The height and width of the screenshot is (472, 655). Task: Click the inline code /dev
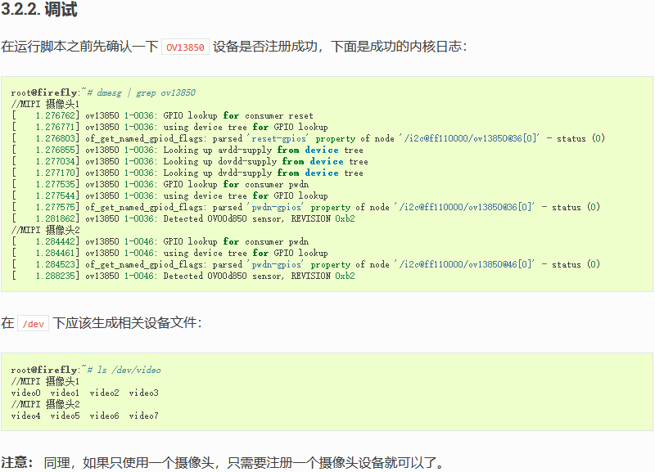click(x=33, y=324)
